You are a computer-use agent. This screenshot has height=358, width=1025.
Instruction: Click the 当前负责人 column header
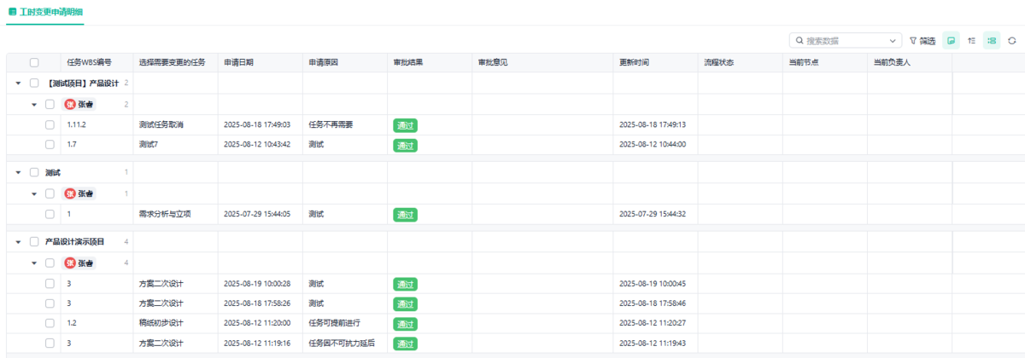[x=892, y=62]
